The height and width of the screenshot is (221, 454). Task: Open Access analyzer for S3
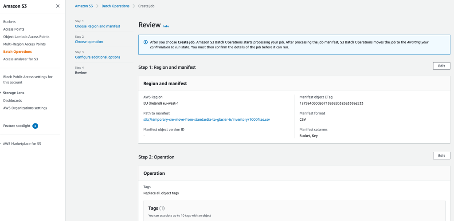click(x=20, y=59)
